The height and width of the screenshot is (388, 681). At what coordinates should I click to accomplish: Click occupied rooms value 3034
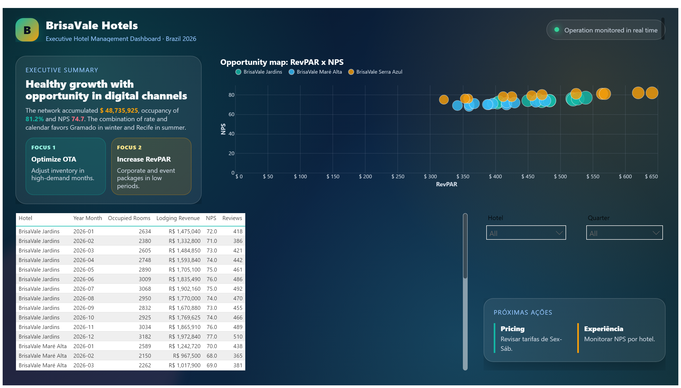coord(144,327)
